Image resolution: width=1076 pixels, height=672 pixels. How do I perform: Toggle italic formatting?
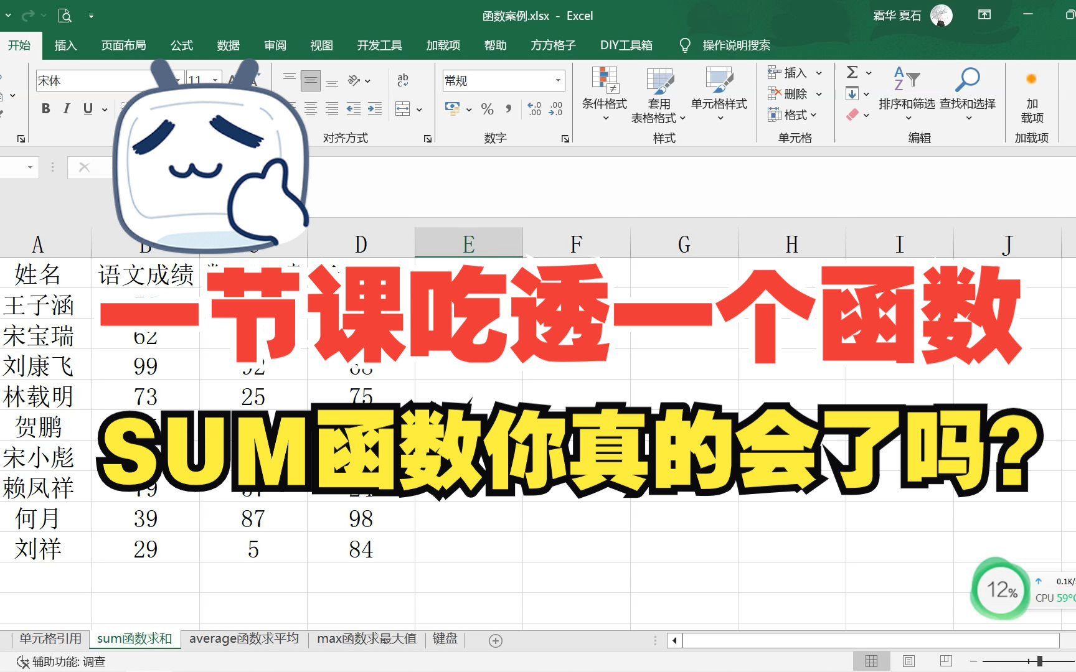click(x=67, y=109)
